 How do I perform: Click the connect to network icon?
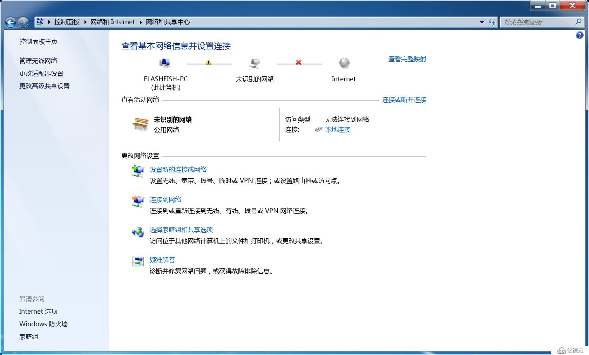tap(138, 201)
